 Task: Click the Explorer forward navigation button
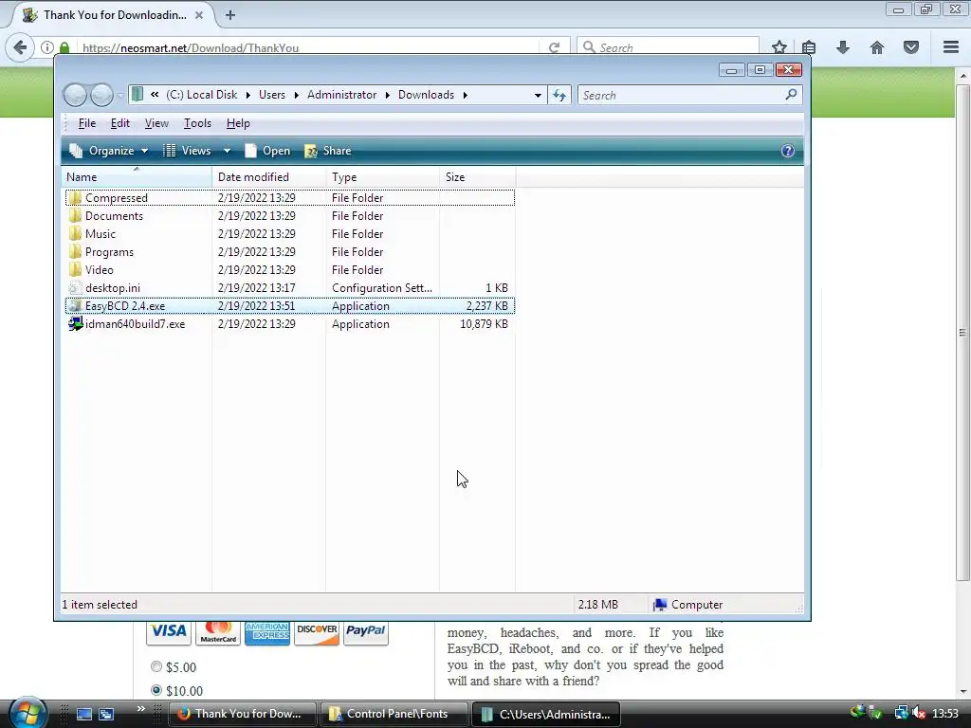coord(102,95)
